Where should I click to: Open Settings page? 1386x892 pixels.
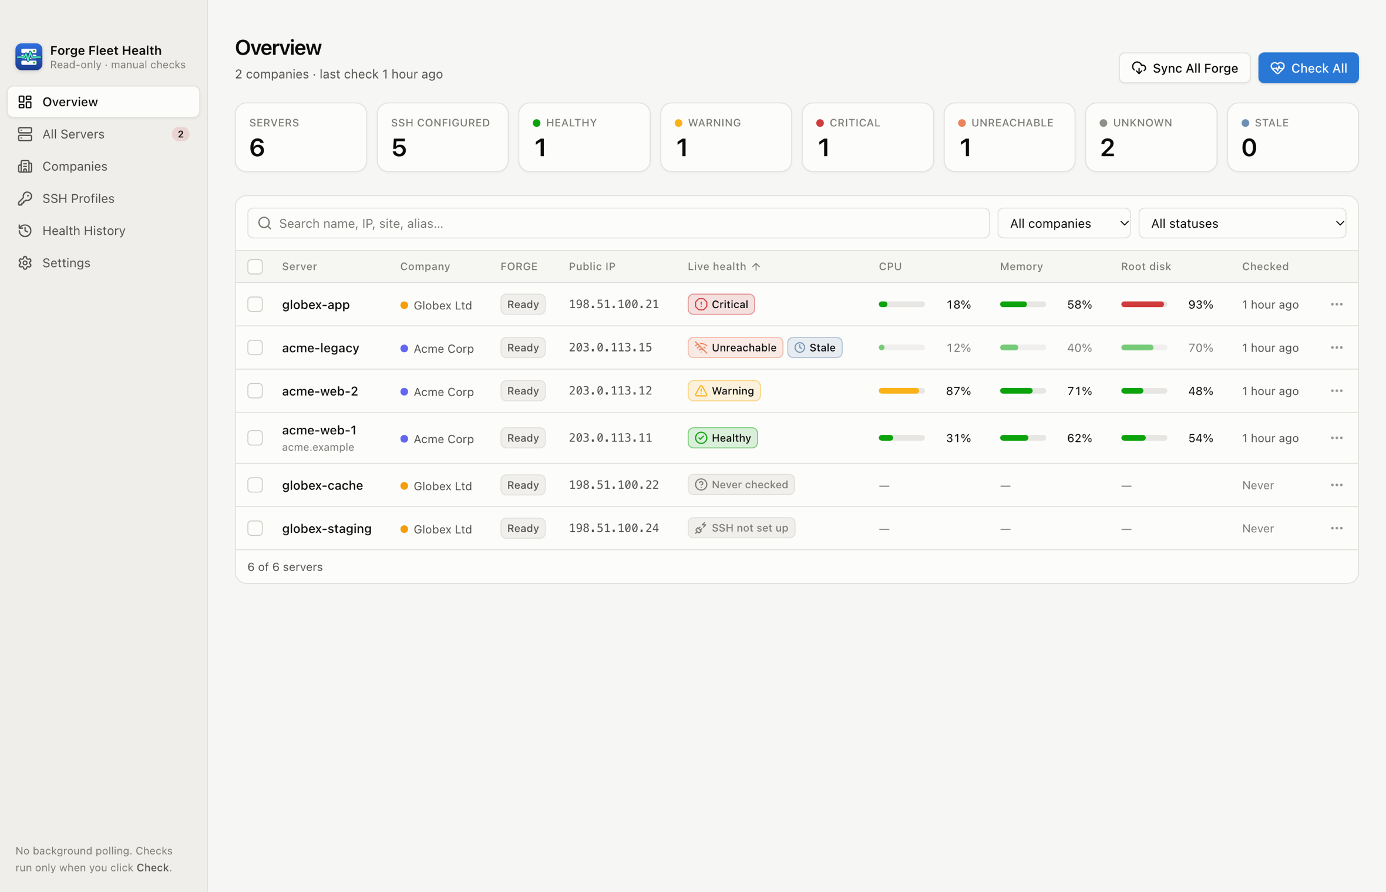pos(103,263)
